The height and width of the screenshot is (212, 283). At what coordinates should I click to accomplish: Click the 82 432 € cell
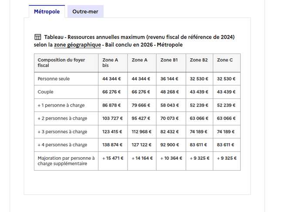(171, 132)
